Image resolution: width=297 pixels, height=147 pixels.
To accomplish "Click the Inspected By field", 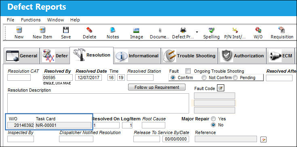I will click(21, 139).
